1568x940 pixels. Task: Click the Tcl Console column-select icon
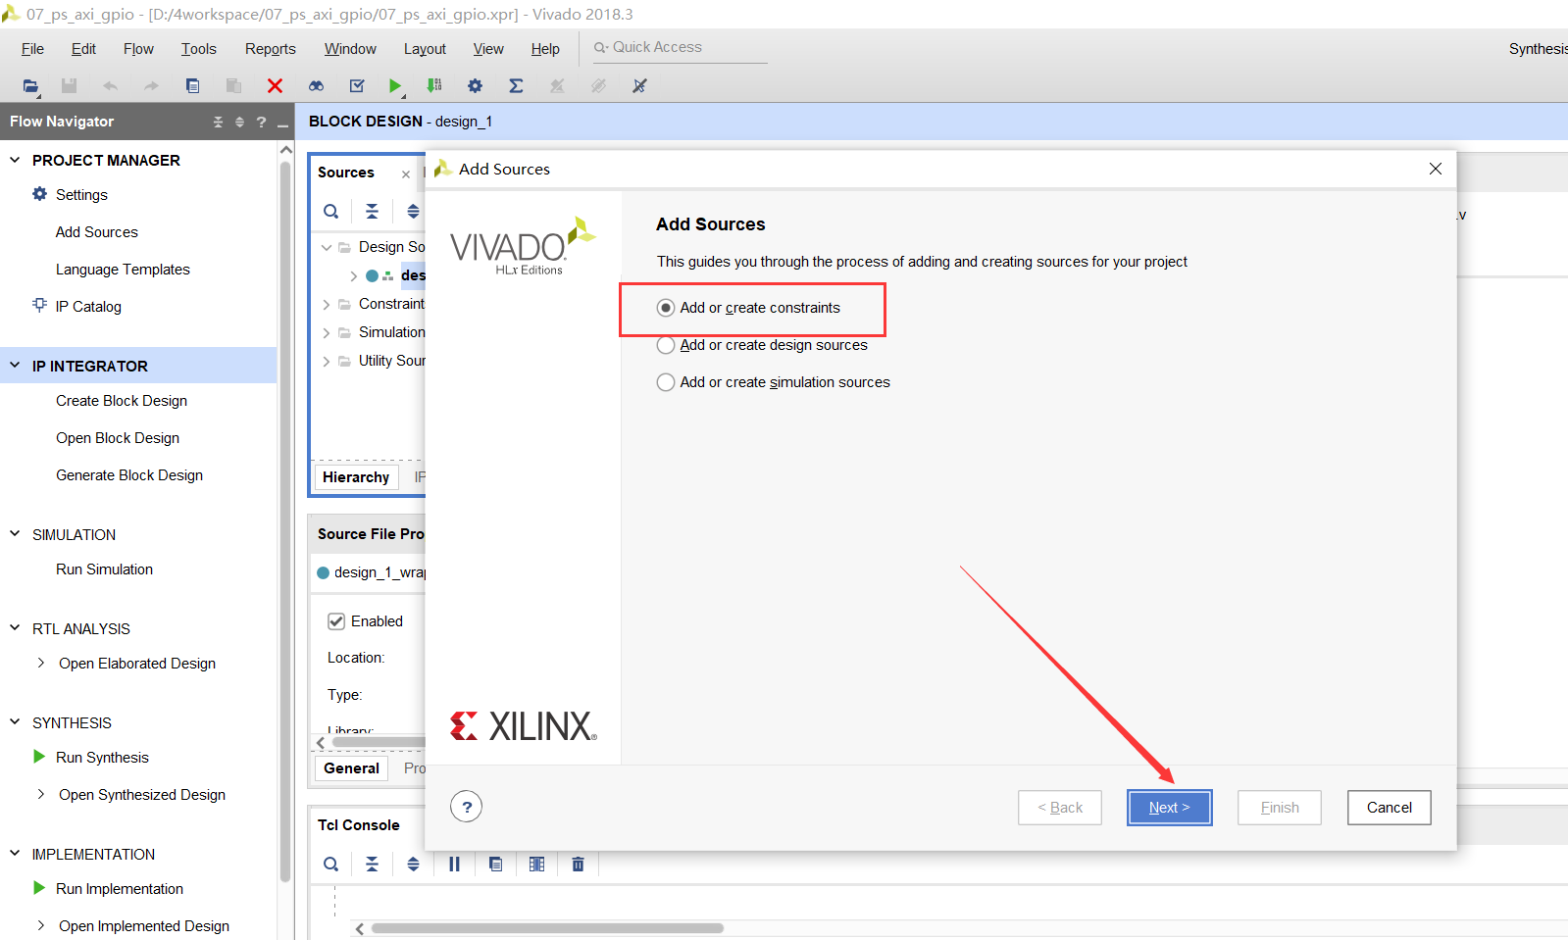click(536, 864)
